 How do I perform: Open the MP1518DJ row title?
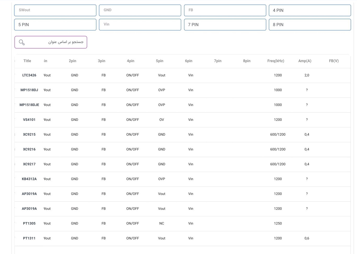(x=29, y=90)
